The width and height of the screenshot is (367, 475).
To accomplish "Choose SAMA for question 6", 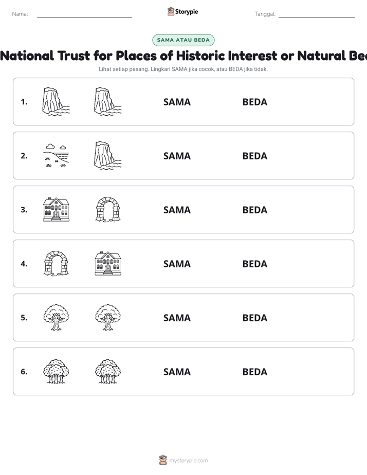I will (x=177, y=372).
